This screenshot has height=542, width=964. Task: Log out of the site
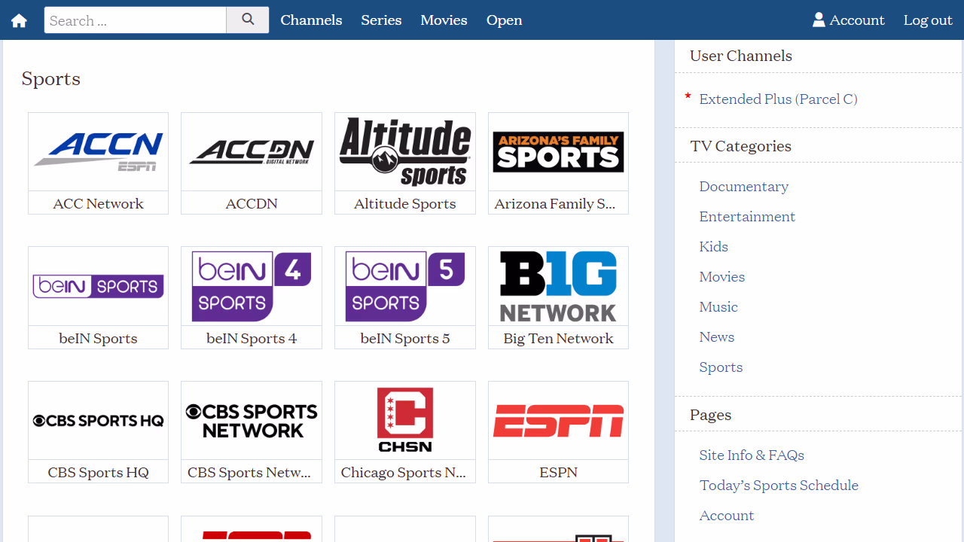coord(928,20)
